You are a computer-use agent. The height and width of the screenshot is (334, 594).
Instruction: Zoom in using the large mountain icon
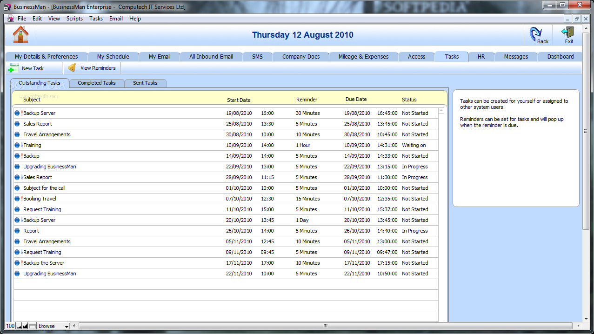[x=25, y=326]
